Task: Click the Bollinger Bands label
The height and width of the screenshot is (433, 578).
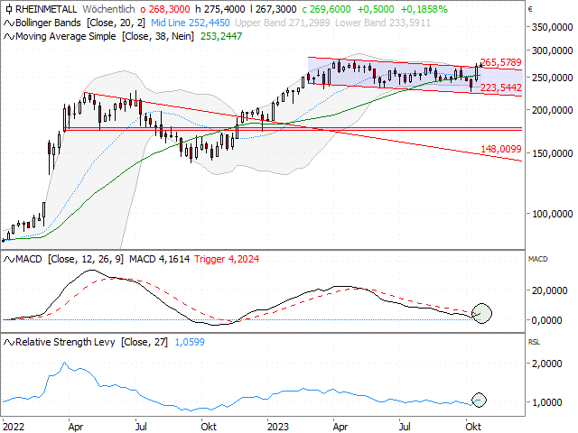Action: tap(48, 23)
